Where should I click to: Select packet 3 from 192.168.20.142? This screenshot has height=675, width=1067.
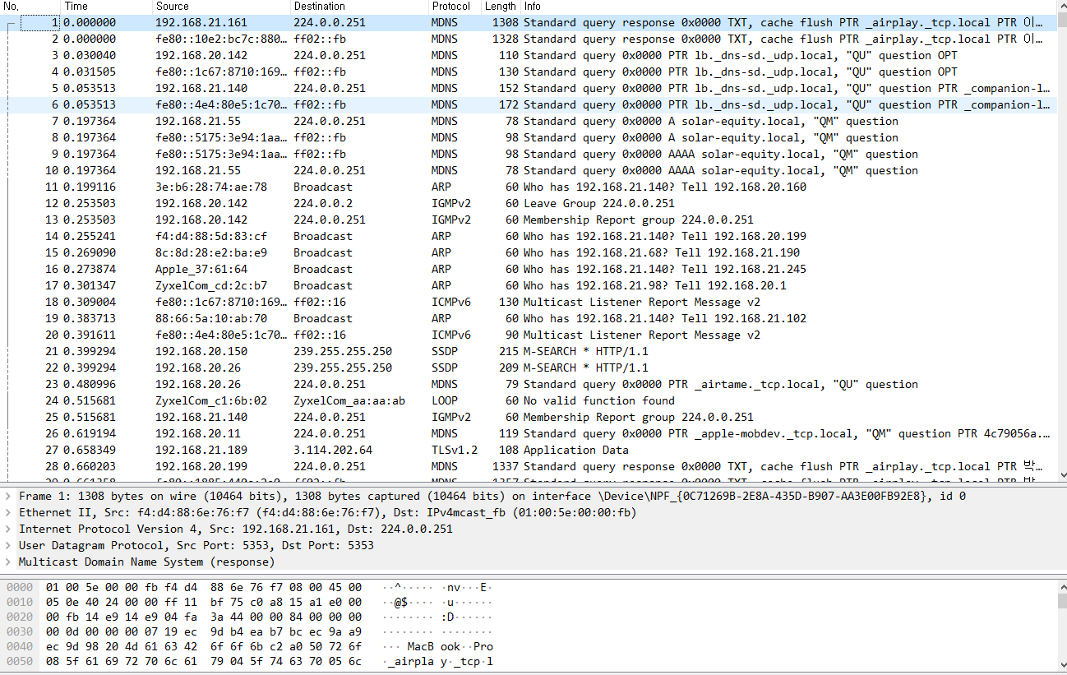(x=529, y=55)
